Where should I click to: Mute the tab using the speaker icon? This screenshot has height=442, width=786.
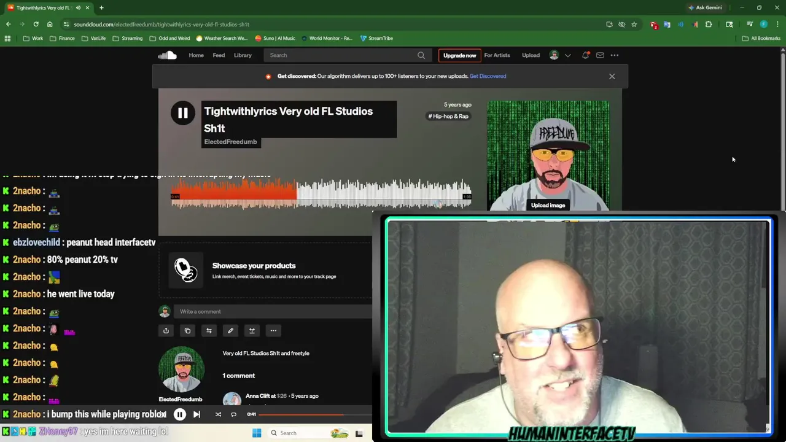coord(78,8)
